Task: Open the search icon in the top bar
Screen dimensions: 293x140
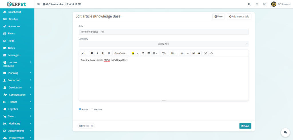Action: [249, 4]
